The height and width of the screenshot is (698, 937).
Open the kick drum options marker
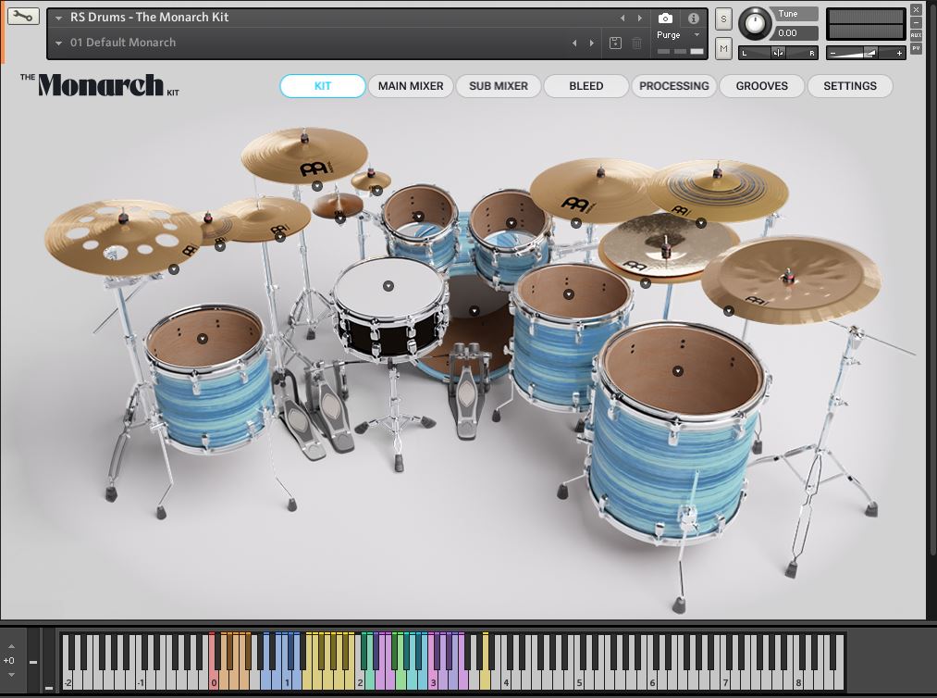click(474, 311)
